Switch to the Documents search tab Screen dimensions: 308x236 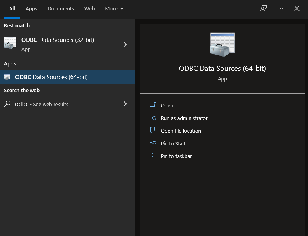point(61,8)
